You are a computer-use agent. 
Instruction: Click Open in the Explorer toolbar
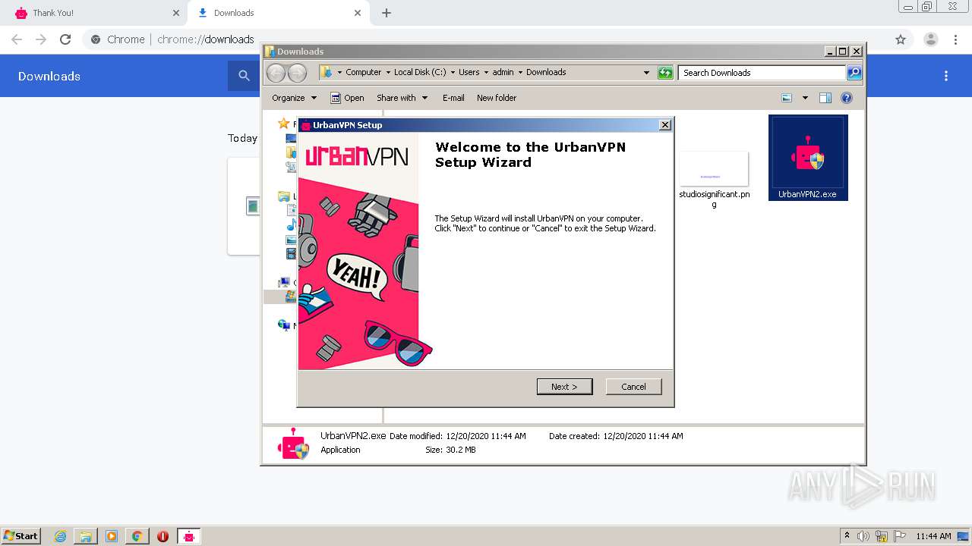coord(347,98)
